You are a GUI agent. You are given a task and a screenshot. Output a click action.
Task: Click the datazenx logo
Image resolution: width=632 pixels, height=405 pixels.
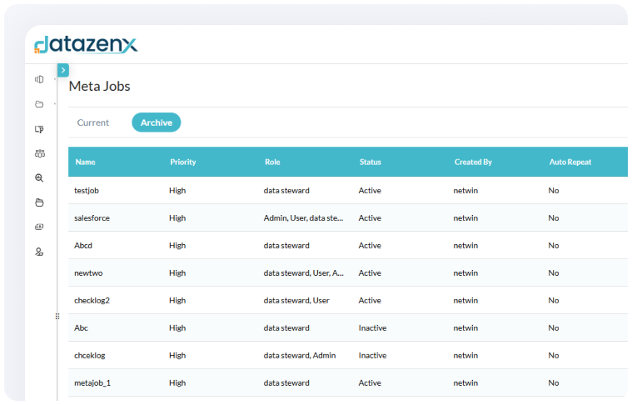[x=86, y=44]
